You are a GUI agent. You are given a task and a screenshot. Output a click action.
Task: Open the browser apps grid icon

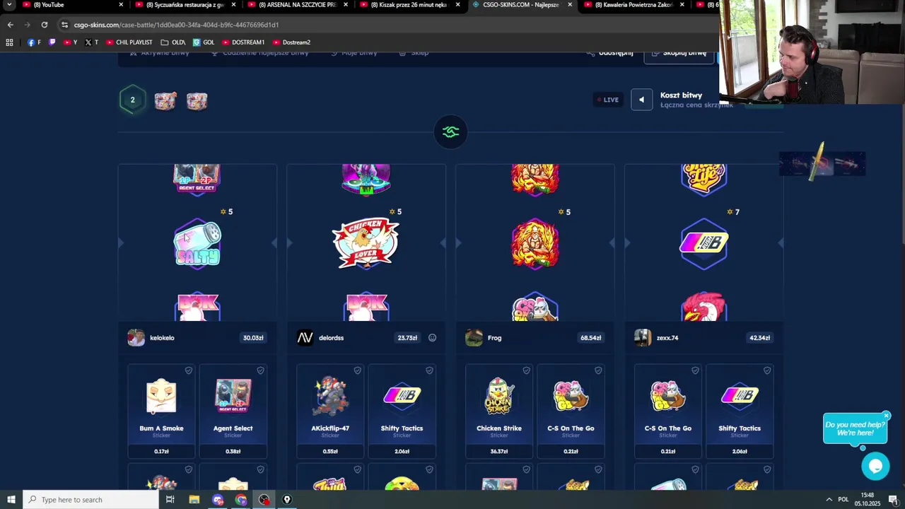point(9,42)
